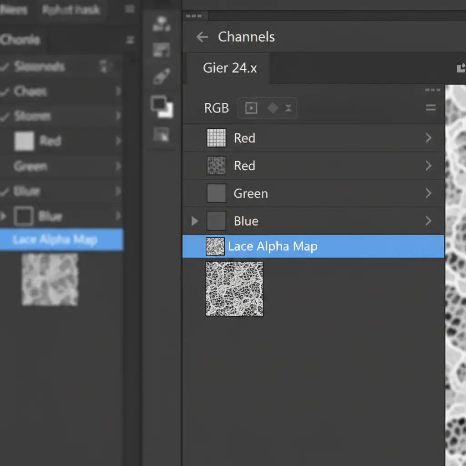Click the hourglass icon in the RGB row
Viewport: 466px width, 466px height.
289,108
